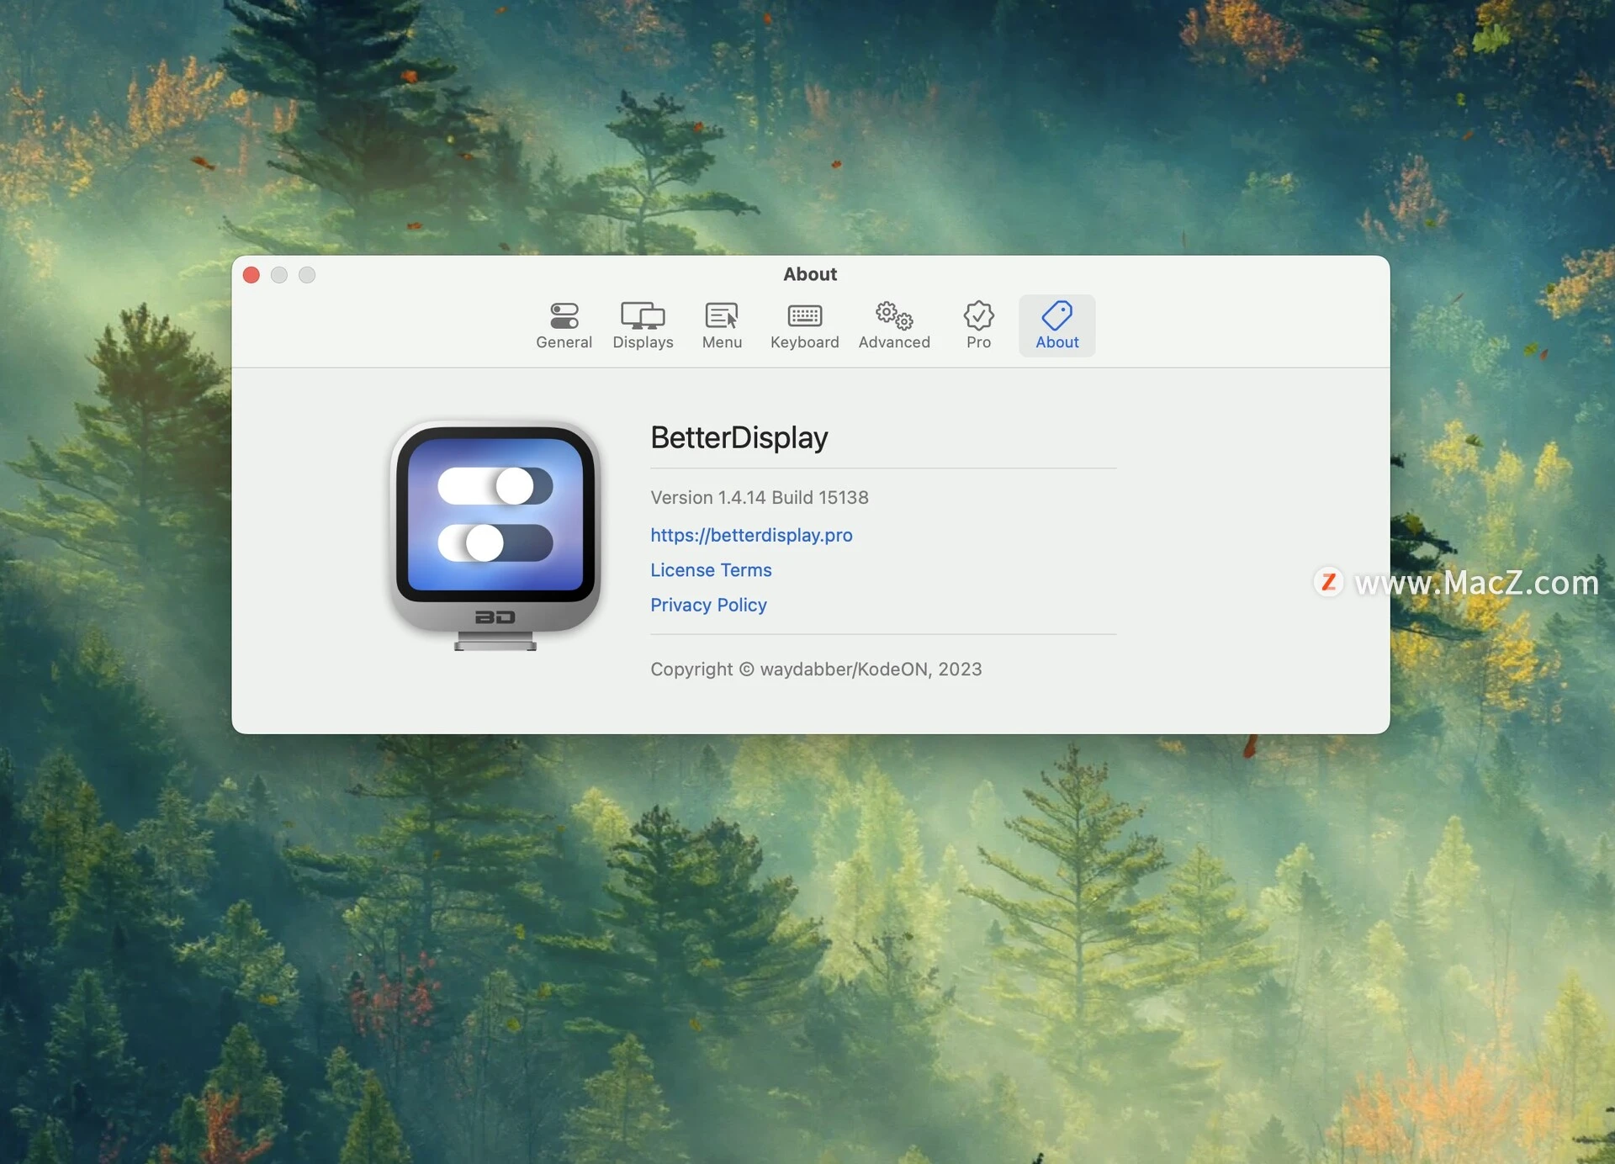
Task: View the Privacy Policy link
Action: click(708, 606)
